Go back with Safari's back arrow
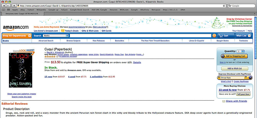This screenshot has height=118, width=257. click(x=4, y=6)
